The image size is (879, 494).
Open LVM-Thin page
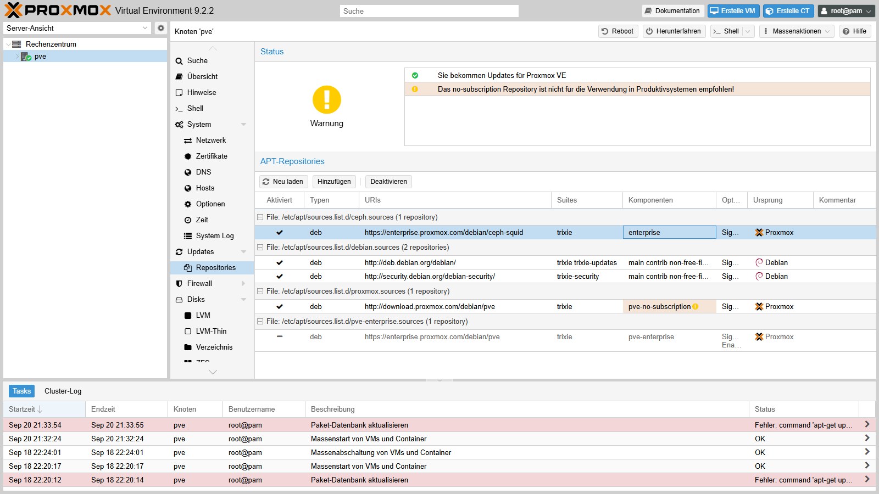click(212, 332)
